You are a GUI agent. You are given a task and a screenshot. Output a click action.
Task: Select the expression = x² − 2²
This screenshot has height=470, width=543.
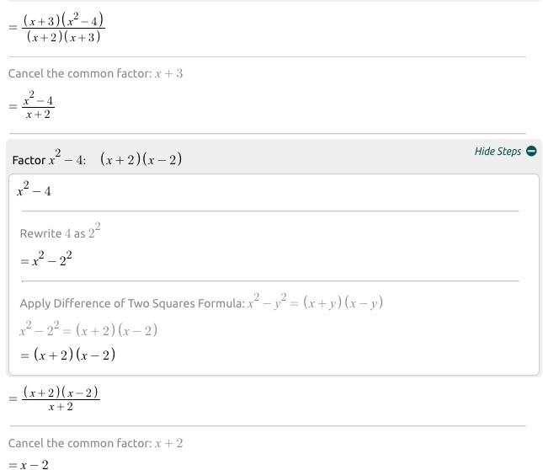(x=46, y=259)
